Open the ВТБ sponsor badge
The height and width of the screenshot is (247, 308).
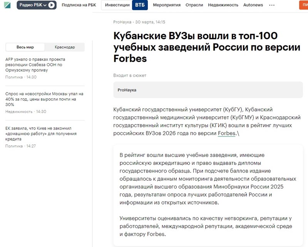[140, 5]
